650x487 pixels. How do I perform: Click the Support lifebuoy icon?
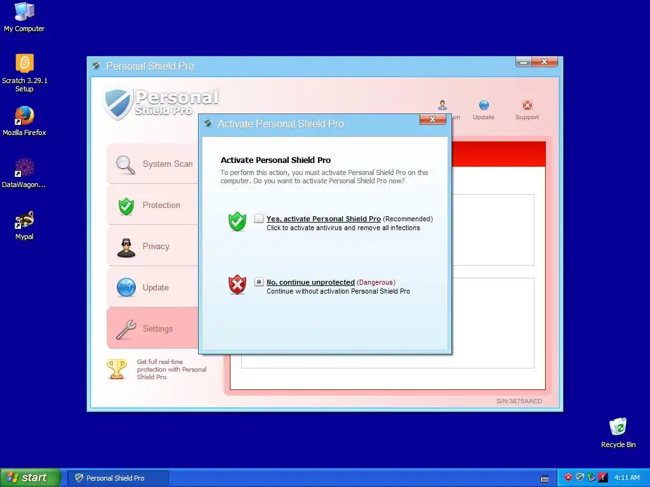(527, 105)
